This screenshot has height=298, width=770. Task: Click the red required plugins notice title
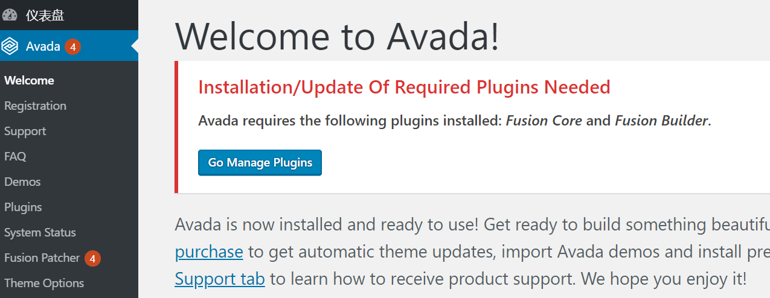pos(404,87)
